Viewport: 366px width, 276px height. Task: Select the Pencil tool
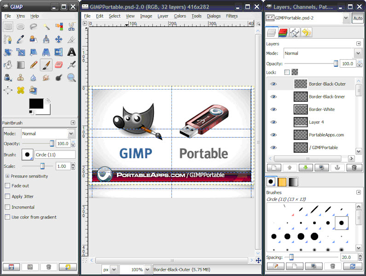click(x=34, y=64)
